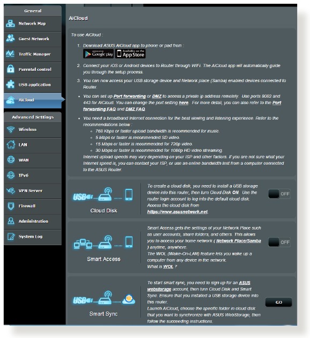This screenshot has width=310, height=338.
Task: Open Guest Network menu item
Action: 33,39
